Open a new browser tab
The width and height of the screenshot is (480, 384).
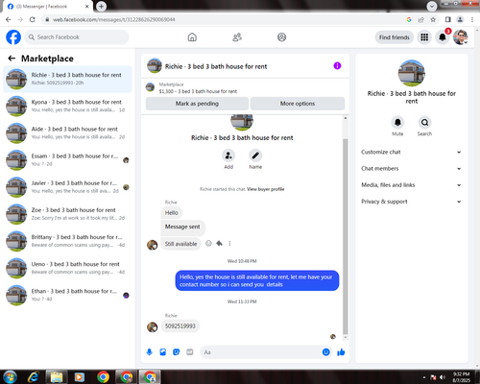point(101,6)
